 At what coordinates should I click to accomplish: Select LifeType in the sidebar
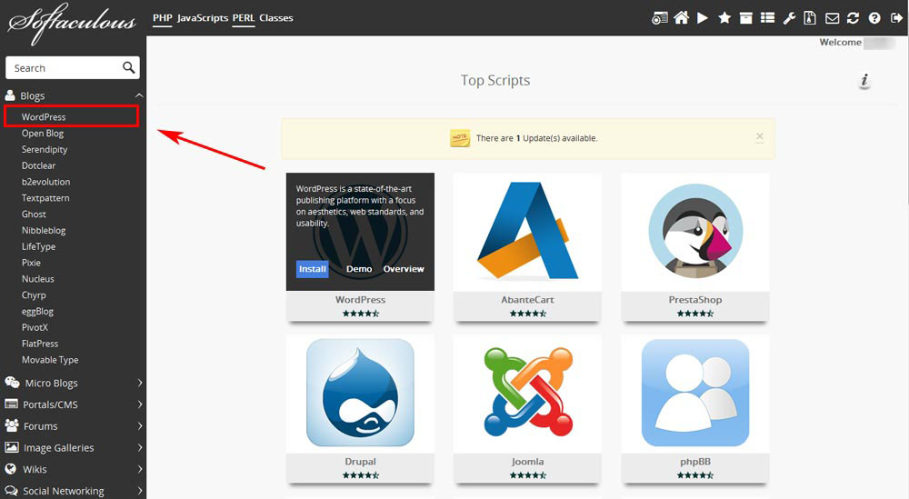(39, 246)
